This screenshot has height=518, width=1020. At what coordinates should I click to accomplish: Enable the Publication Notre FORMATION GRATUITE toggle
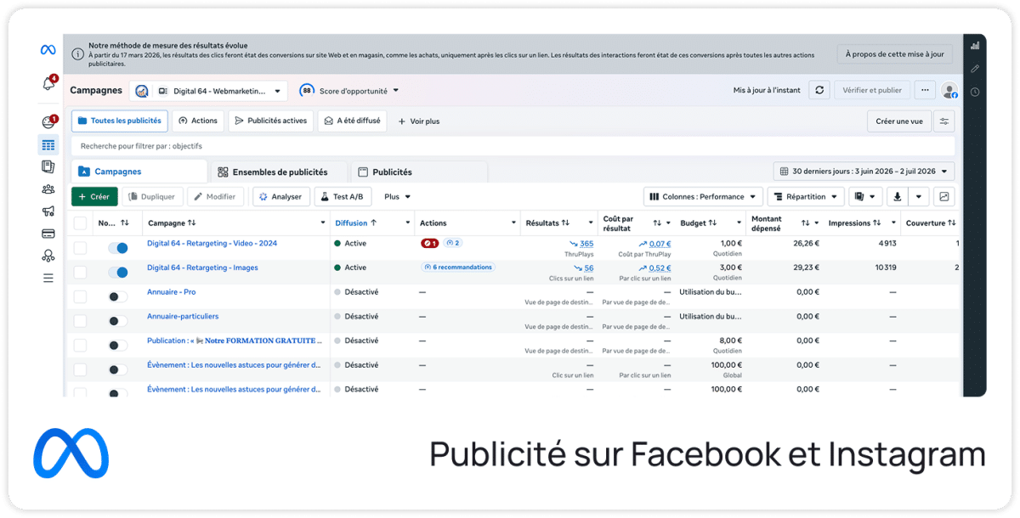coord(118,346)
